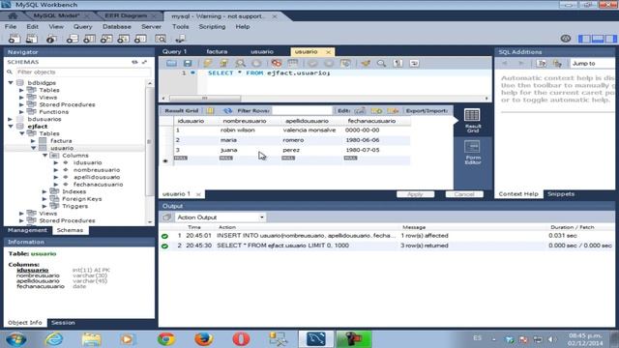Switch to Result Grid view panel
Viewport: 619px width, 348px height.
point(473,121)
